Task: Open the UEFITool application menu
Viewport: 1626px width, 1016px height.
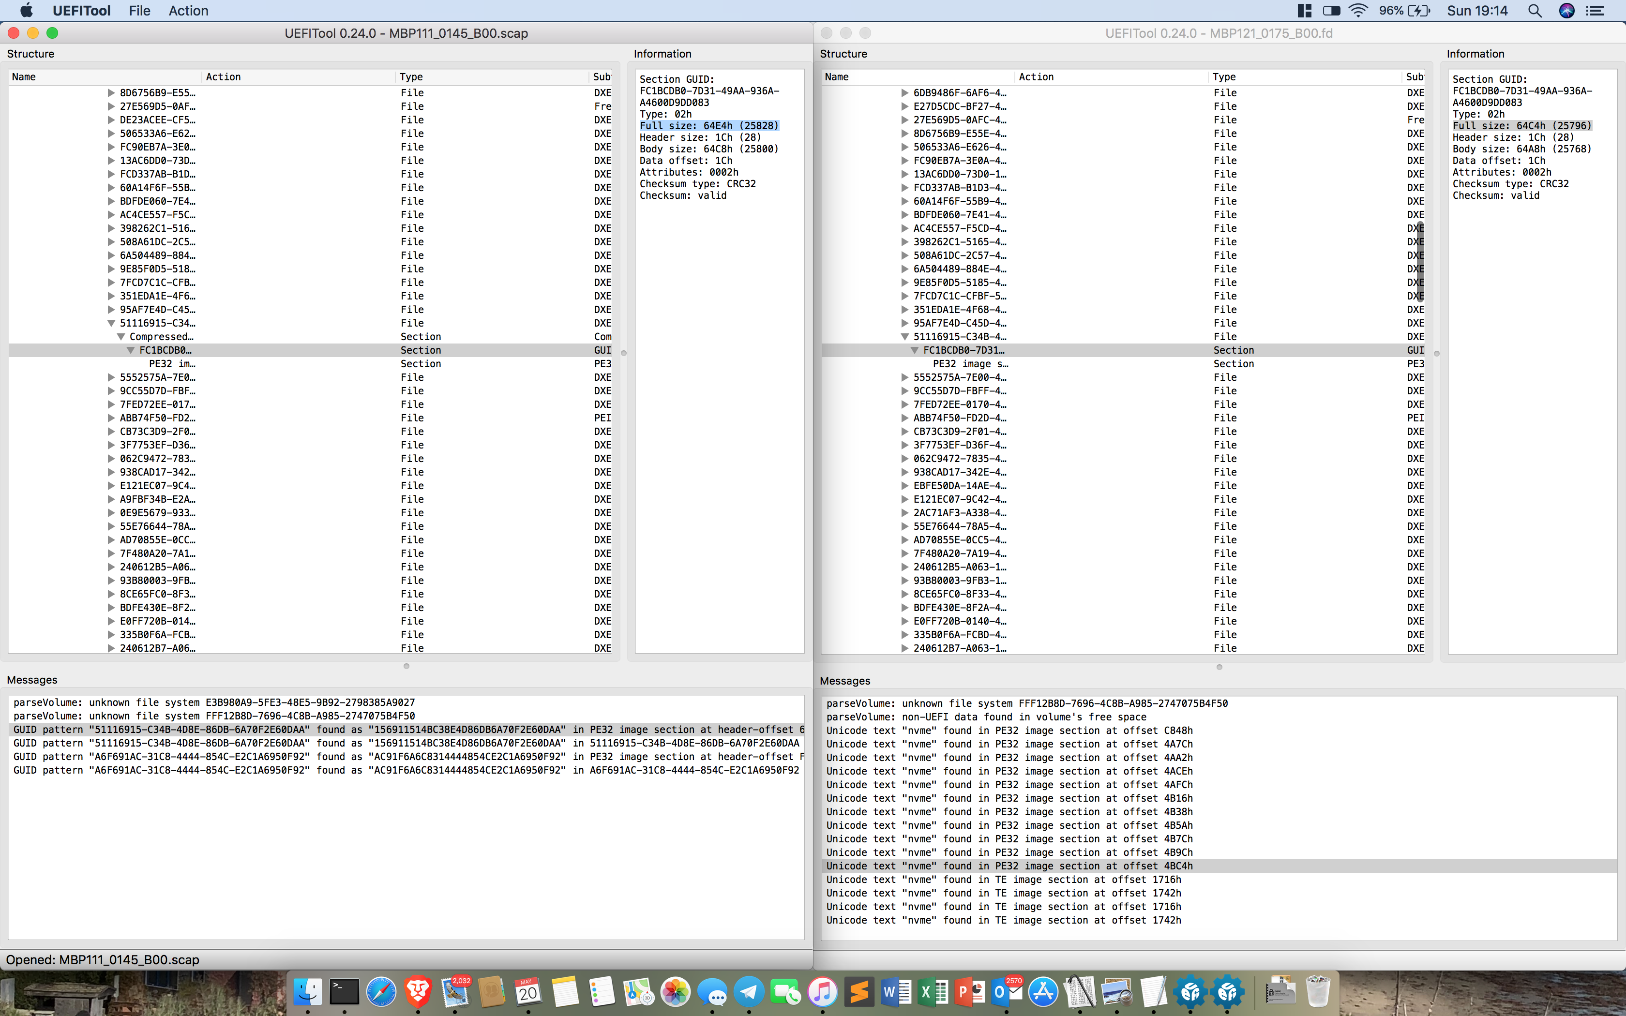Action: (x=81, y=11)
